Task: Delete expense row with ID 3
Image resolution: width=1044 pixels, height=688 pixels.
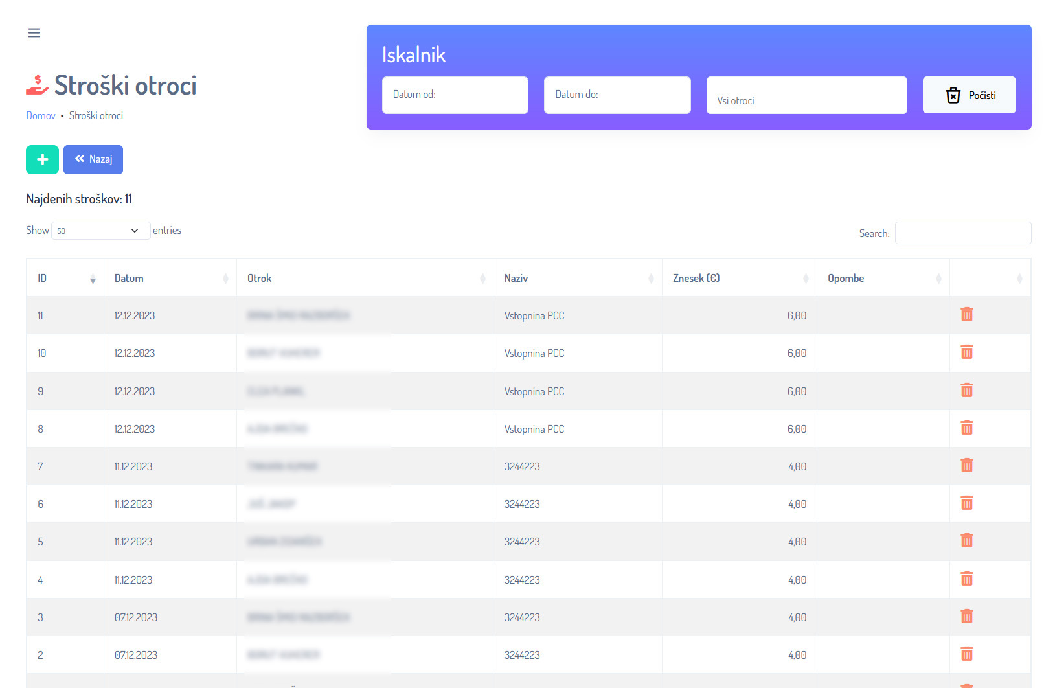Action: [966, 617]
